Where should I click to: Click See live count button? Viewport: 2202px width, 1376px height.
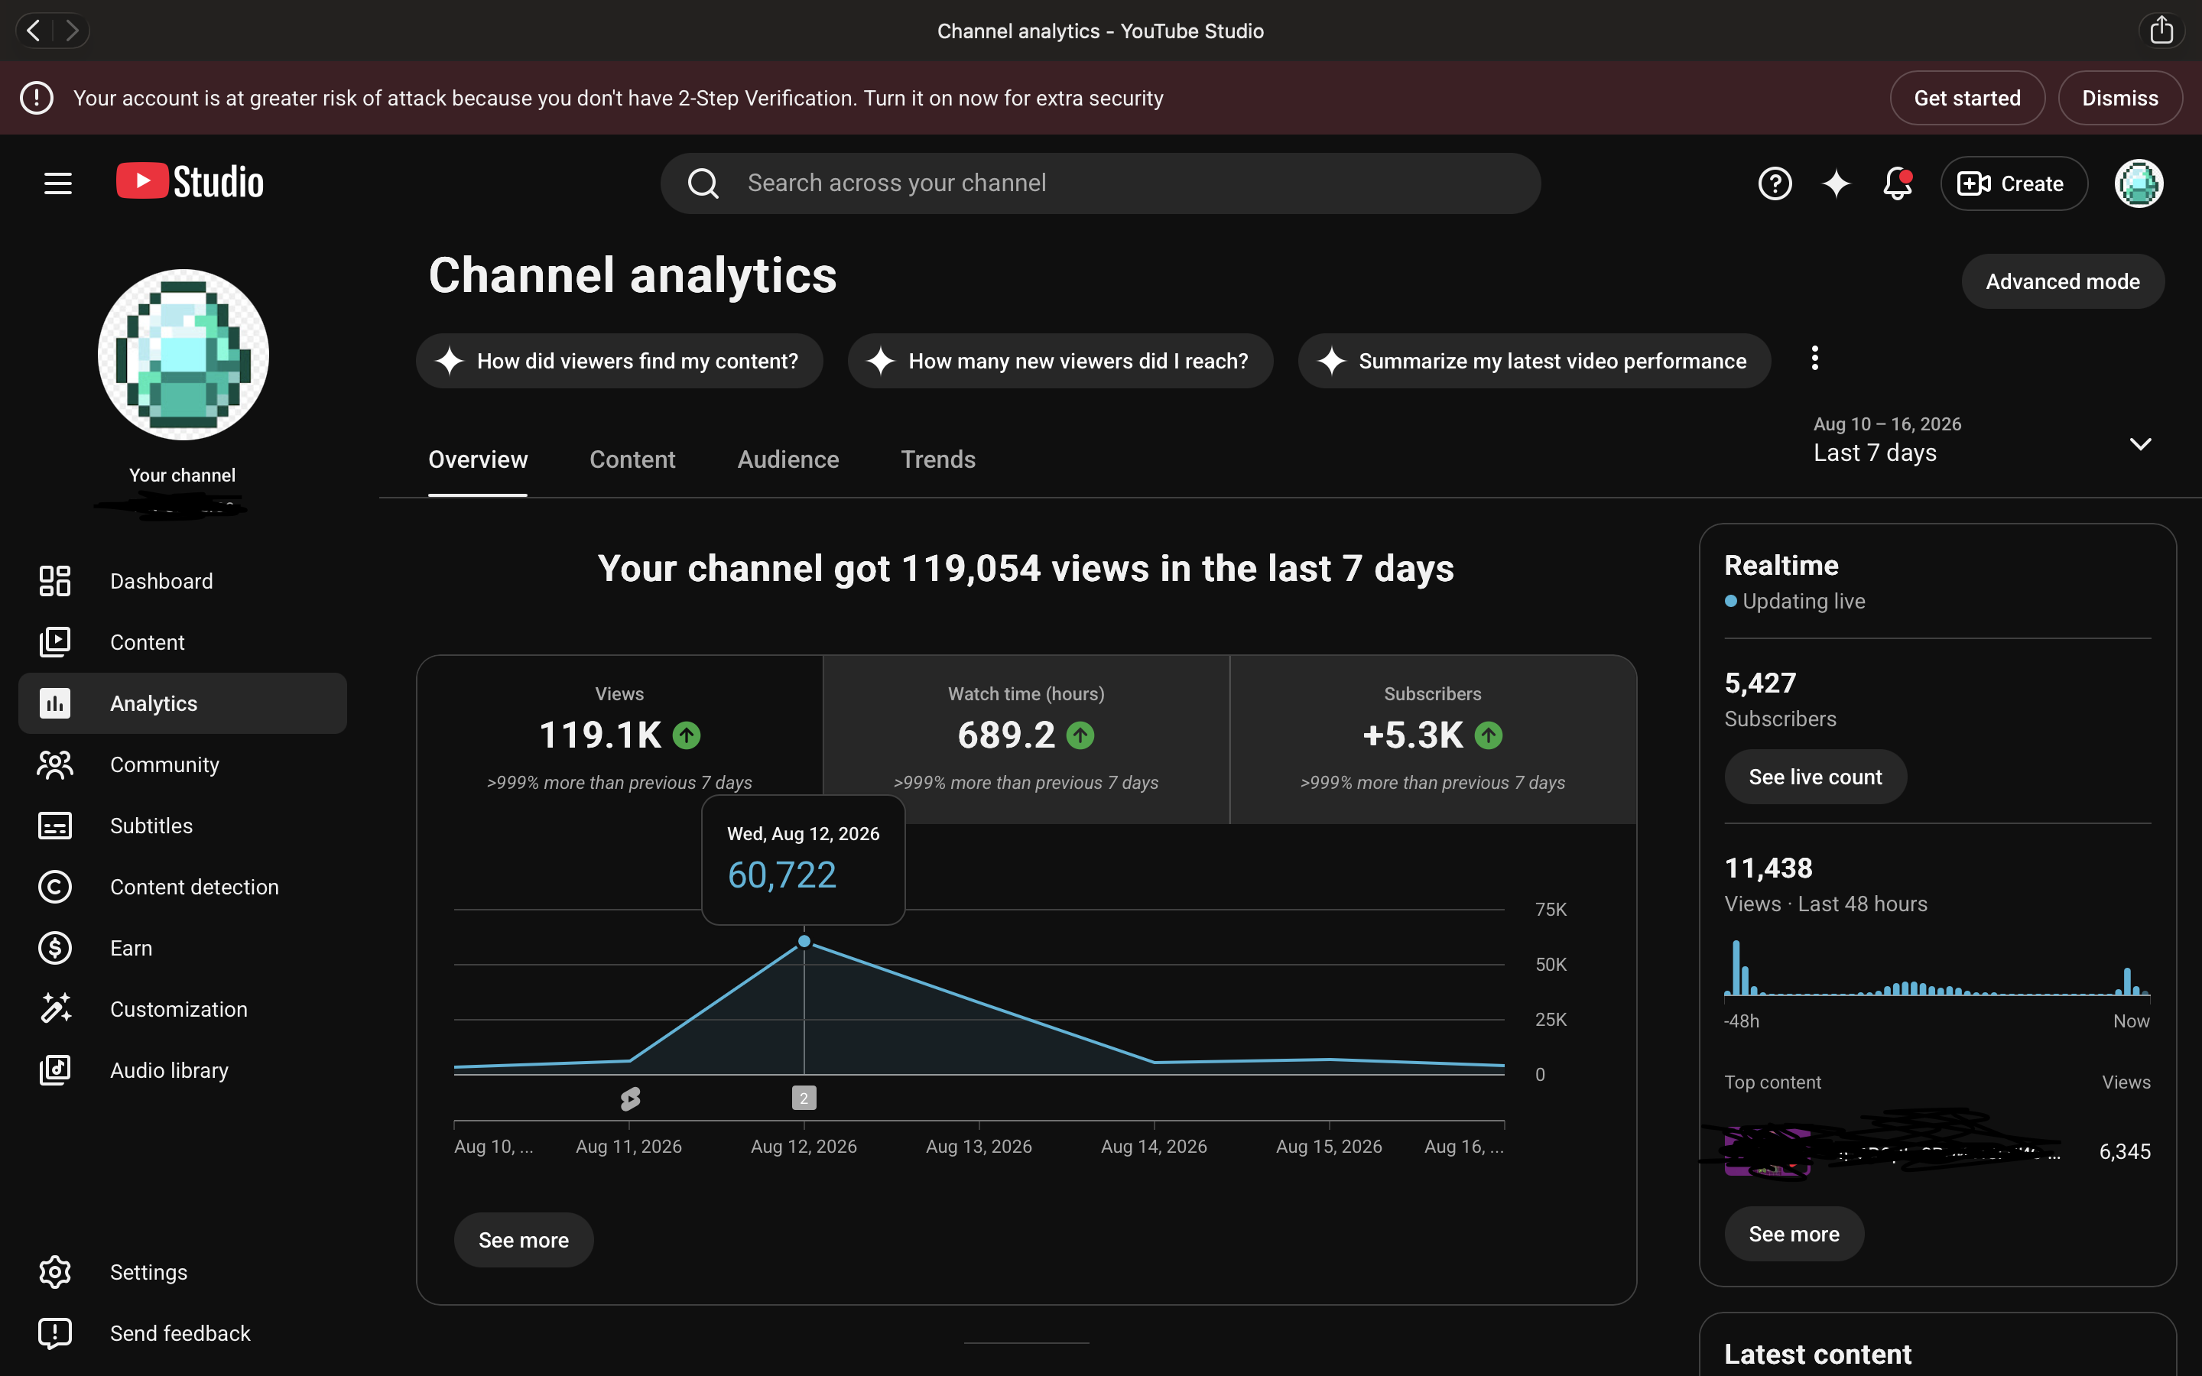click(1814, 776)
